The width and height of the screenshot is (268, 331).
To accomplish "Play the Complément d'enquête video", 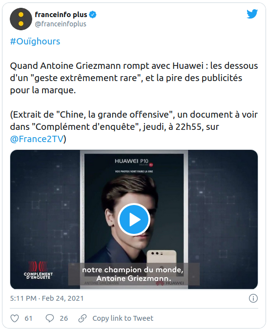I will click(134, 220).
